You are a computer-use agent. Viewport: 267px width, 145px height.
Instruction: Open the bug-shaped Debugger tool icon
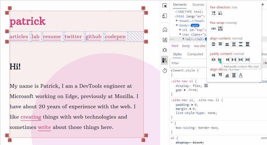pyautogui.click(x=165, y=50)
